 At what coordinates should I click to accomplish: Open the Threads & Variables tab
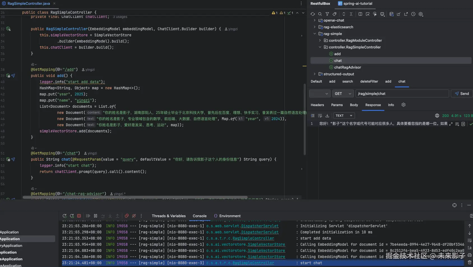[x=169, y=216]
